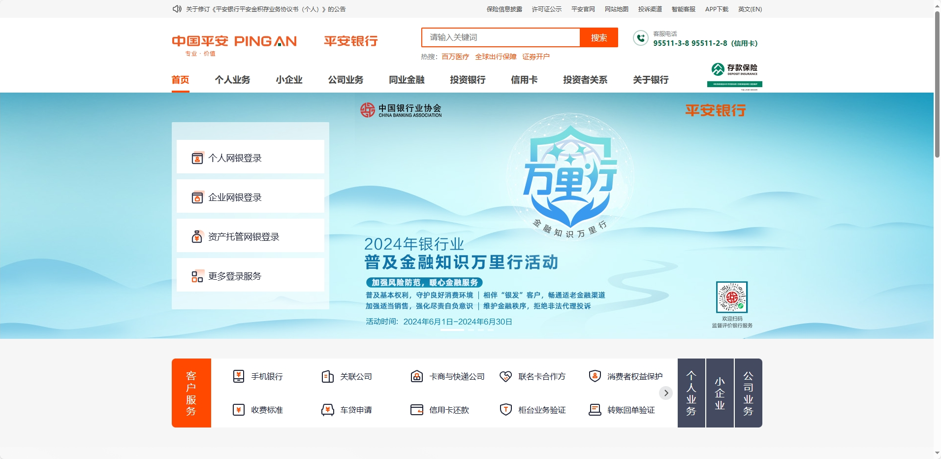Click the speaker announcement icon
Screen dimensions: 941x459
pyautogui.click(x=177, y=9)
